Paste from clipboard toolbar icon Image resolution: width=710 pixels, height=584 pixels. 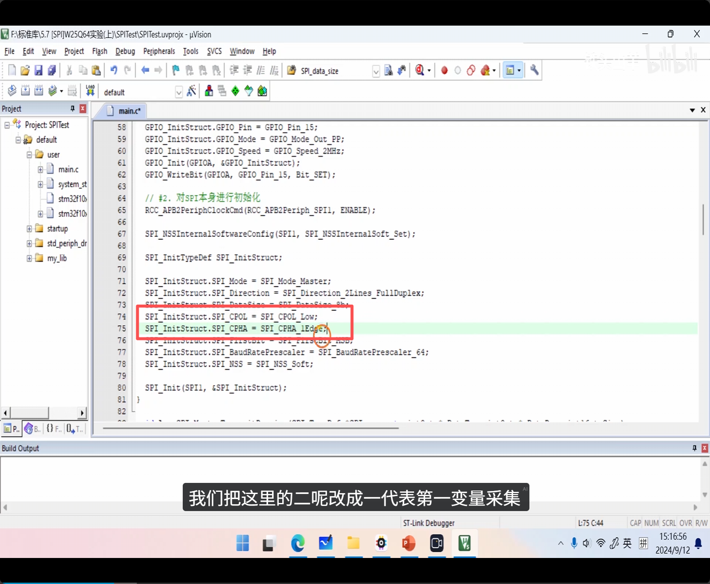coord(96,70)
